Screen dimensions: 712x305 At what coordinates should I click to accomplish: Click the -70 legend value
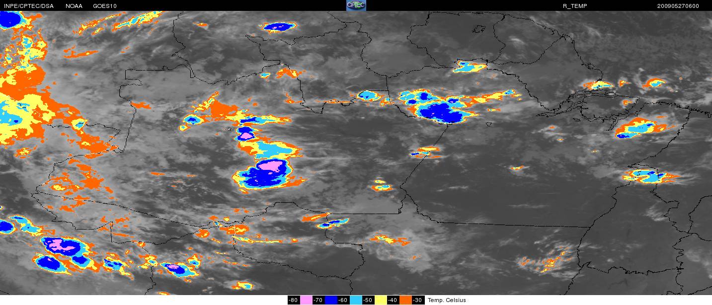point(318,300)
